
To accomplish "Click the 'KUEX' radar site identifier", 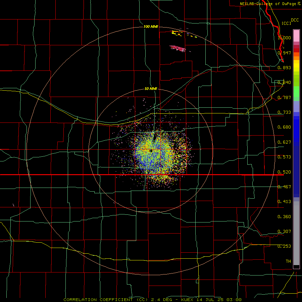I will 187,300.
